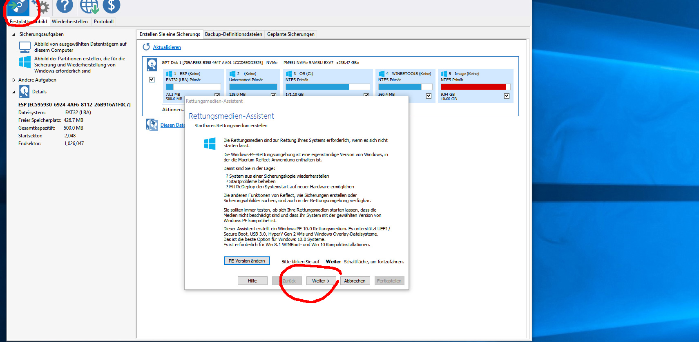Viewport: 699px width, 342px height.
Task: Click the Abbild von ausgewählten Datenträgern task
Action: click(80, 47)
